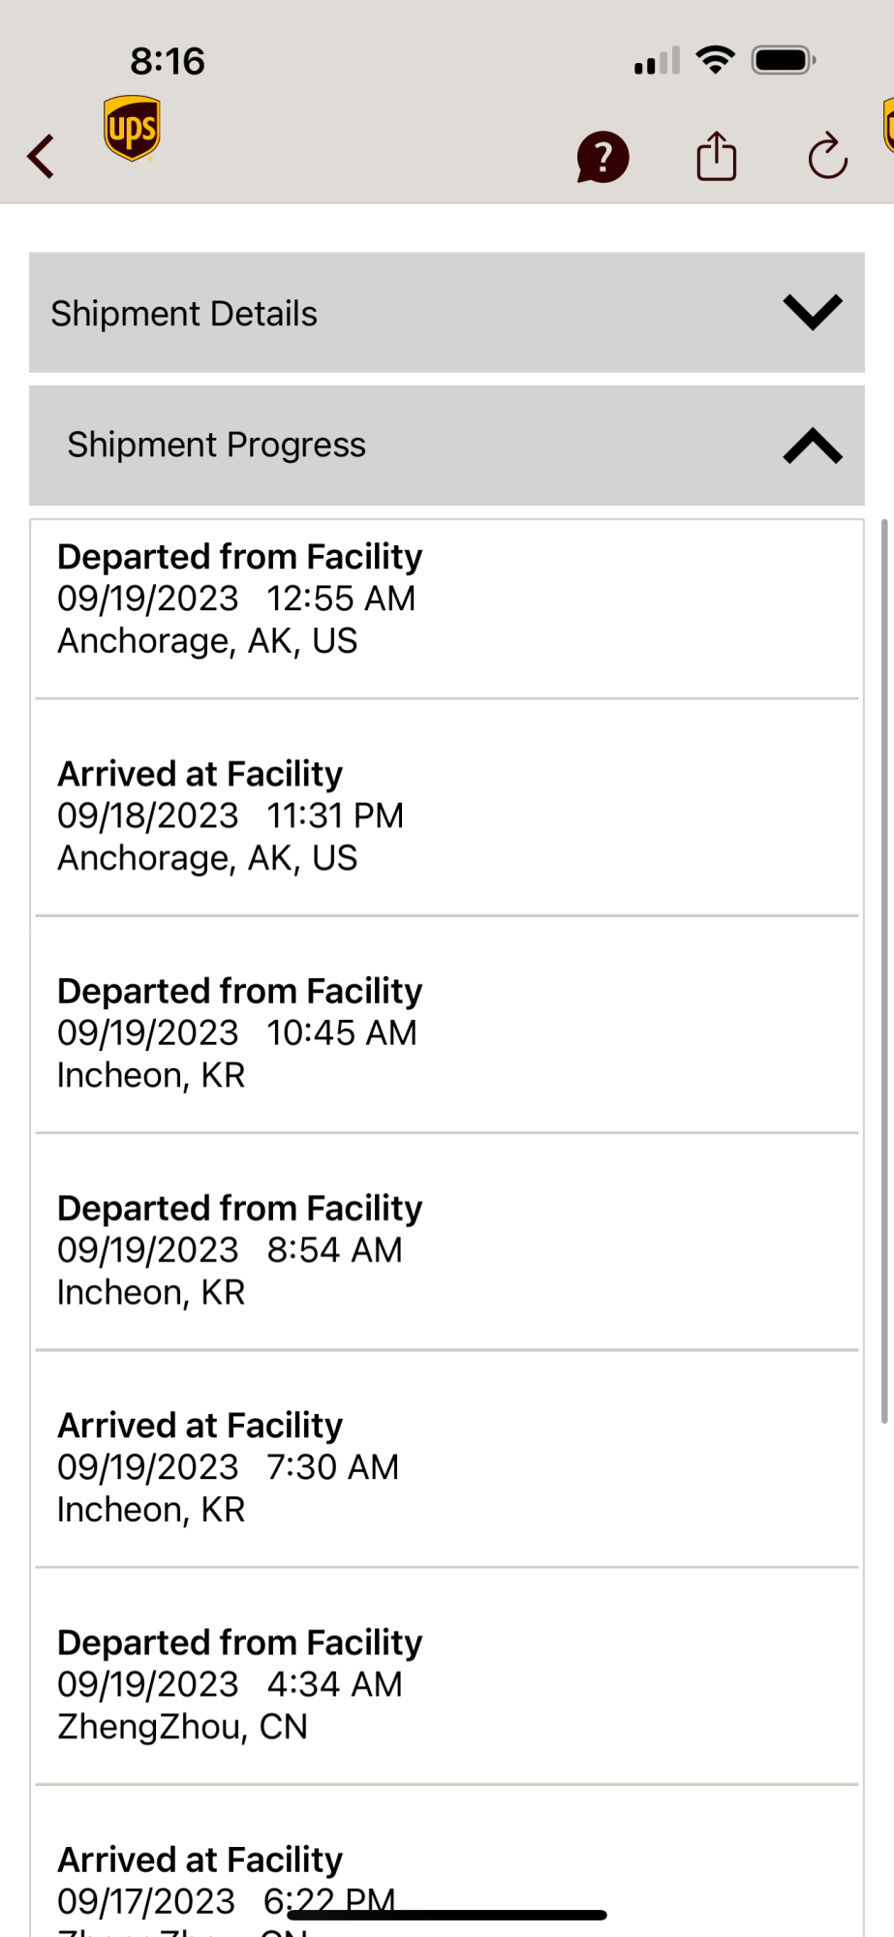Collapse Shipment Progress with up chevron

tap(812, 446)
